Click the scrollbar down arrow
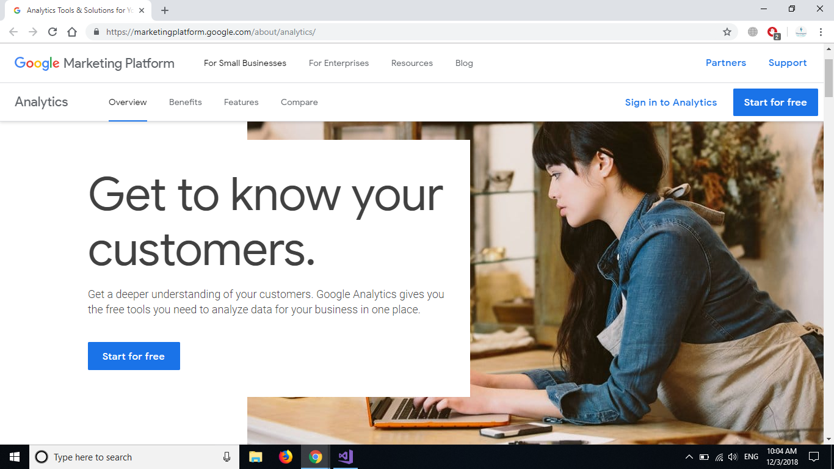This screenshot has height=469, width=834. (829, 439)
